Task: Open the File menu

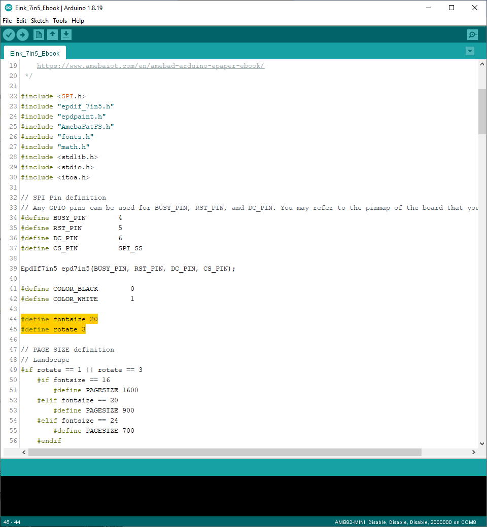Action: click(7, 21)
